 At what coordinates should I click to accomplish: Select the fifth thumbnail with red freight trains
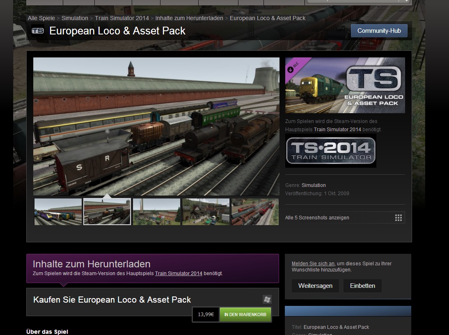255,212
